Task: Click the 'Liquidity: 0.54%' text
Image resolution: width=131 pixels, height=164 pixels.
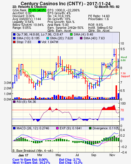Action: pyautogui.click(x=23, y=22)
